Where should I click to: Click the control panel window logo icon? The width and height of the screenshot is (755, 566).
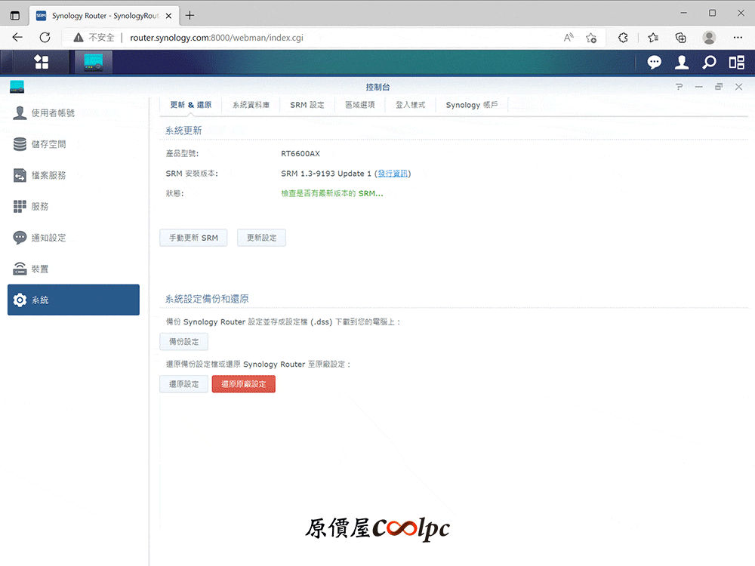coord(17,87)
